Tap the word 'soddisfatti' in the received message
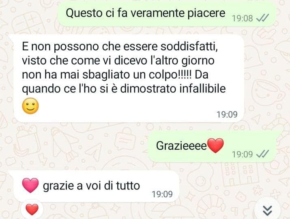290x219 pixels. (189, 46)
